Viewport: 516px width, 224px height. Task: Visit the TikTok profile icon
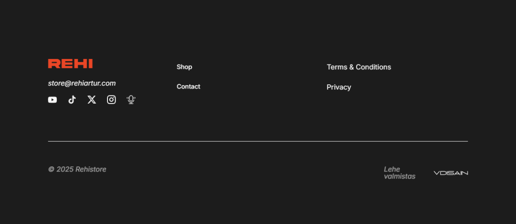tap(72, 100)
